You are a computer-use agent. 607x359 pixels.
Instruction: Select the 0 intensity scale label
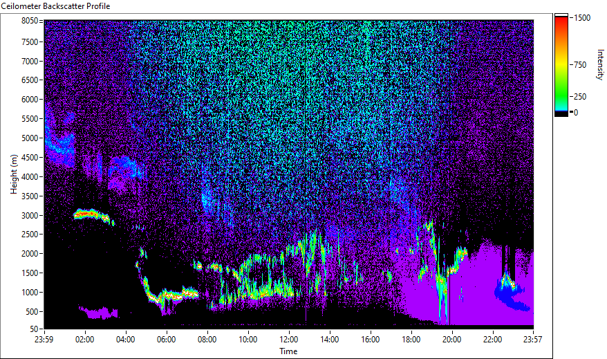pos(576,113)
